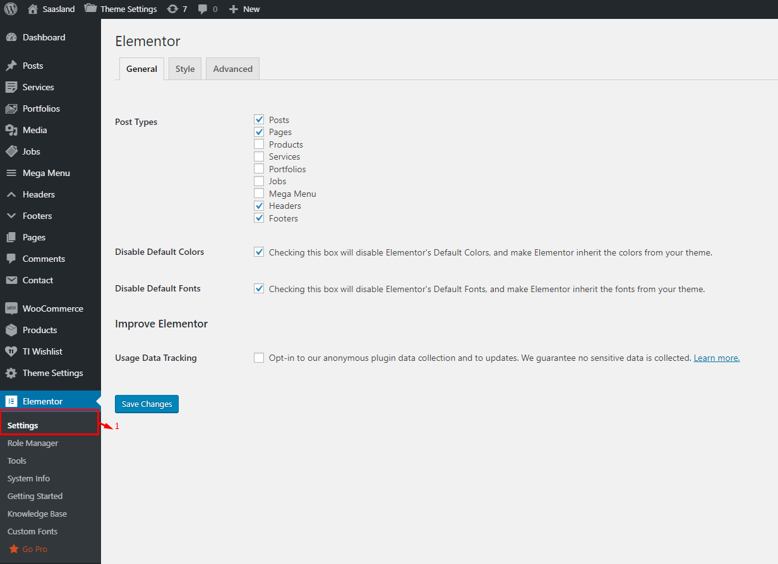Switch to the Style tab
This screenshot has width=778, height=564.
click(184, 68)
